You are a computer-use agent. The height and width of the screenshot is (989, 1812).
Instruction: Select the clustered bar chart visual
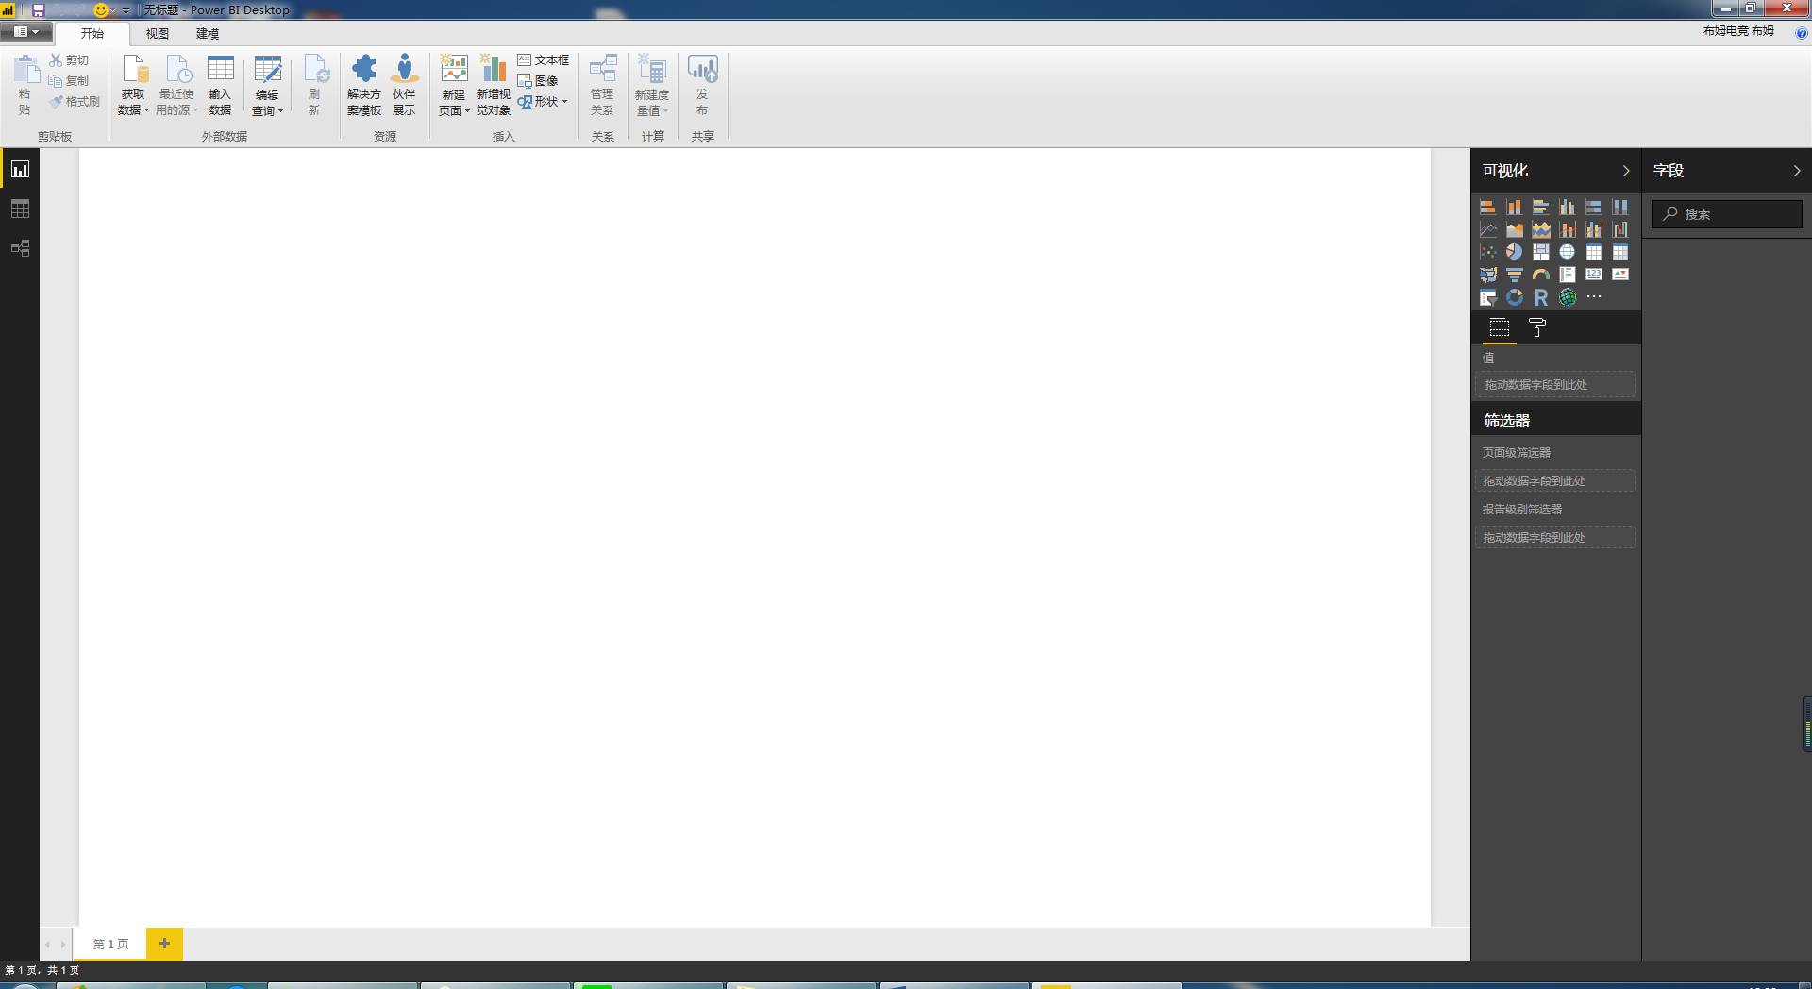pyautogui.click(x=1540, y=207)
